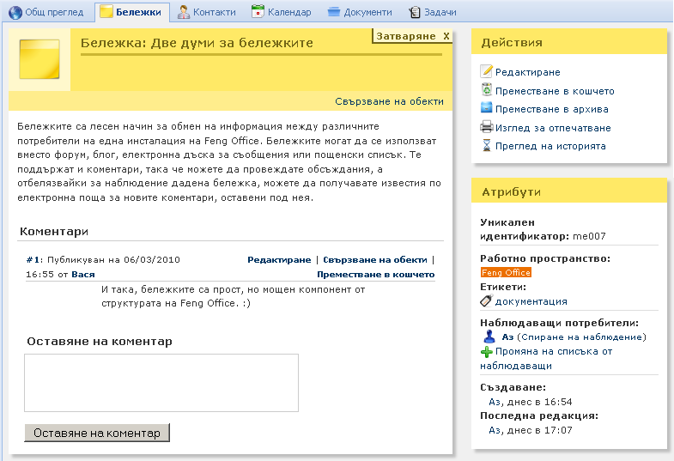Click the blue archive icon in Действия
Viewport: 674px width, 461px height.
tap(487, 109)
